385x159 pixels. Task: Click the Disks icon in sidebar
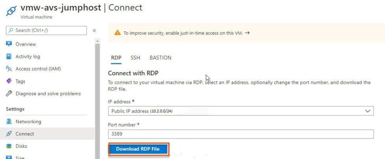tap(9, 146)
